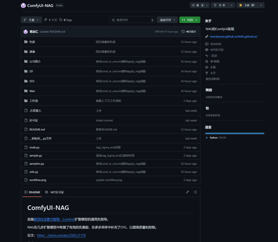The width and height of the screenshot is (278, 242).
Task: Click the Python 100.0% language label
Action: pyautogui.click(x=218, y=138)
